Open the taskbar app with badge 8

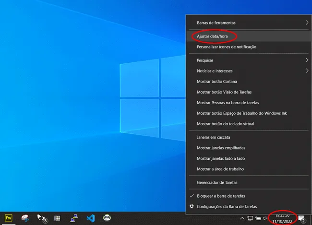tap(42, 218)
